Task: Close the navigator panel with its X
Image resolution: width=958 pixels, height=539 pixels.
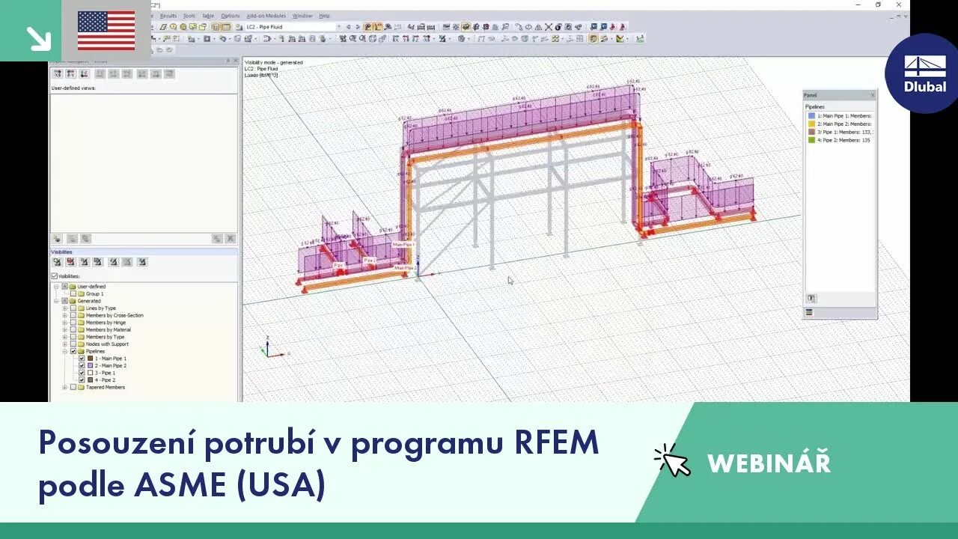Action: (x=236, y=61)
